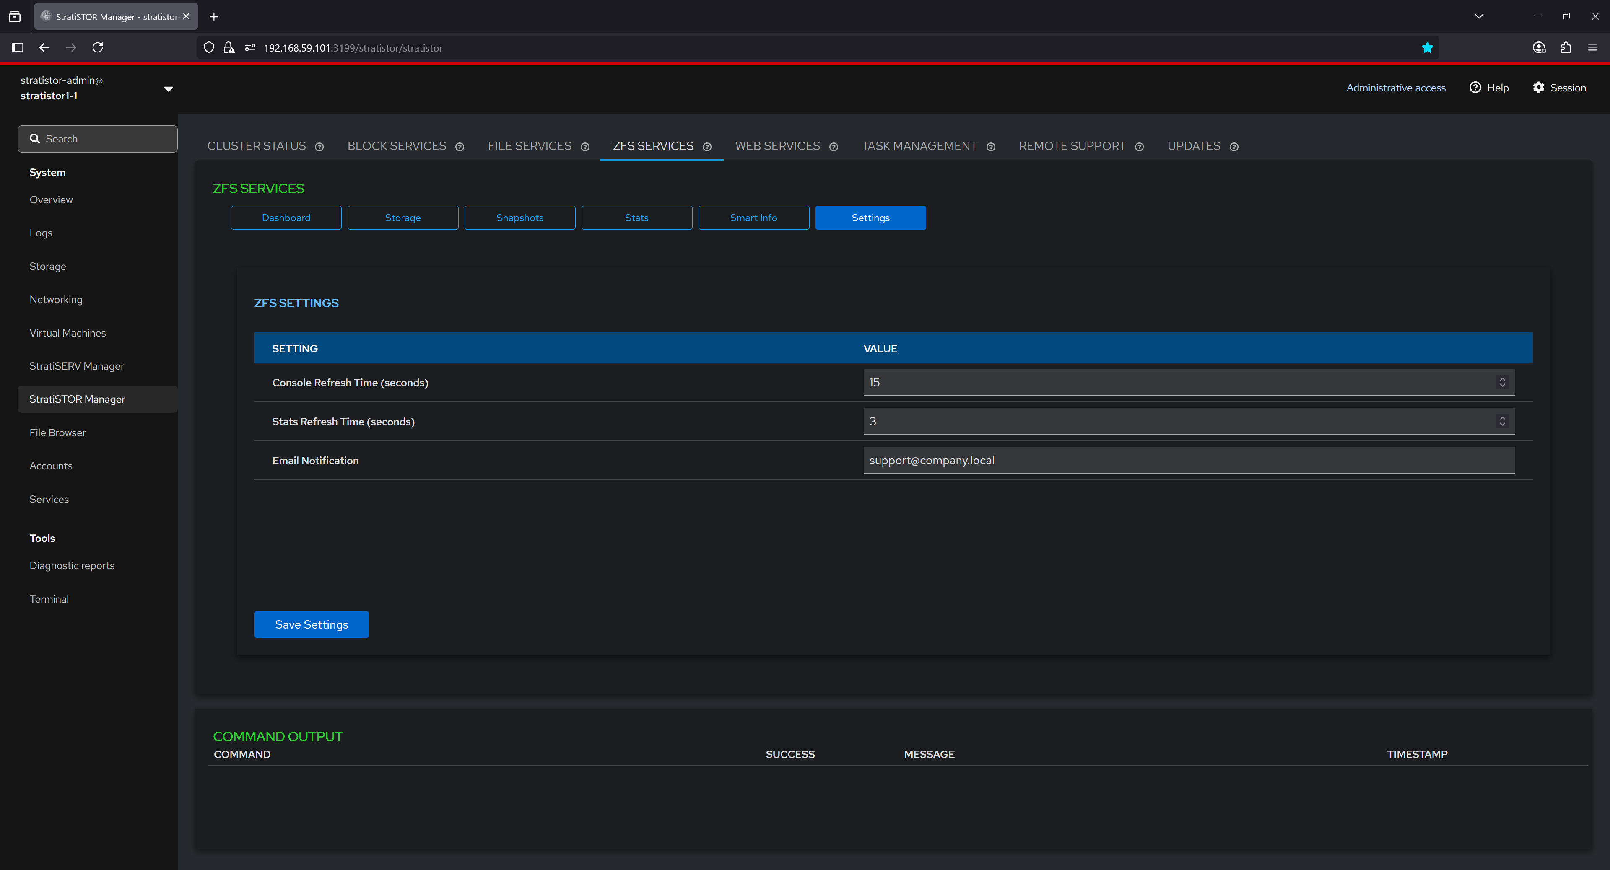This screenshot has height=870, width=1610.
Task: Click help icon next to CLUSTER STATUS tab
Action: (319, 147)
